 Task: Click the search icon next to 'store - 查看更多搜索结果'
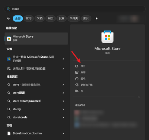pos(9,85)
